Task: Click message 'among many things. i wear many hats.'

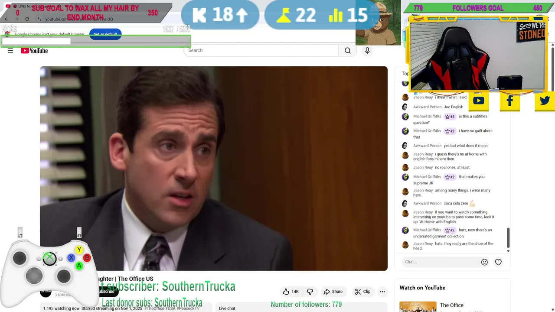Action: [x=452, y=193]
